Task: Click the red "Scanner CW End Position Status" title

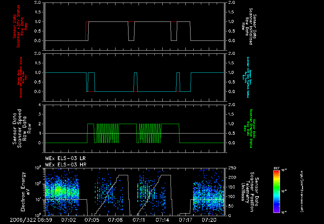Action: (x=21, y=78)
